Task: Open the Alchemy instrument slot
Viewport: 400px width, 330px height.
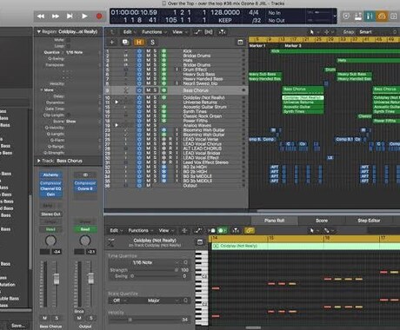Action: (50, 175)
